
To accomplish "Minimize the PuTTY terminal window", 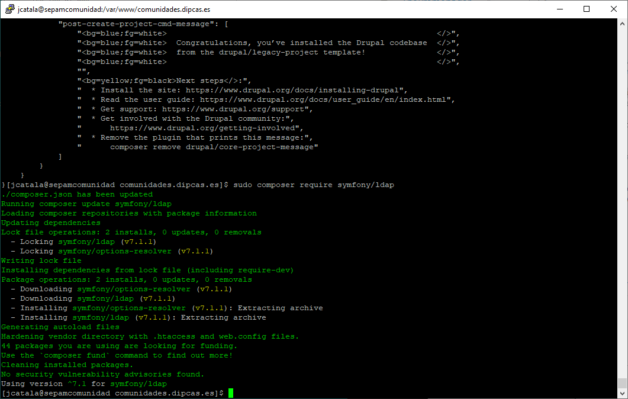I will (560, 9).
